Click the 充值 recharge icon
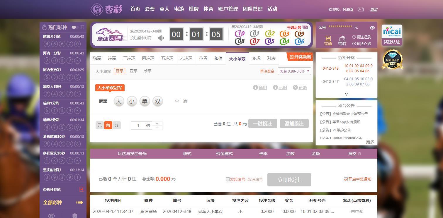 coord(328,40)
